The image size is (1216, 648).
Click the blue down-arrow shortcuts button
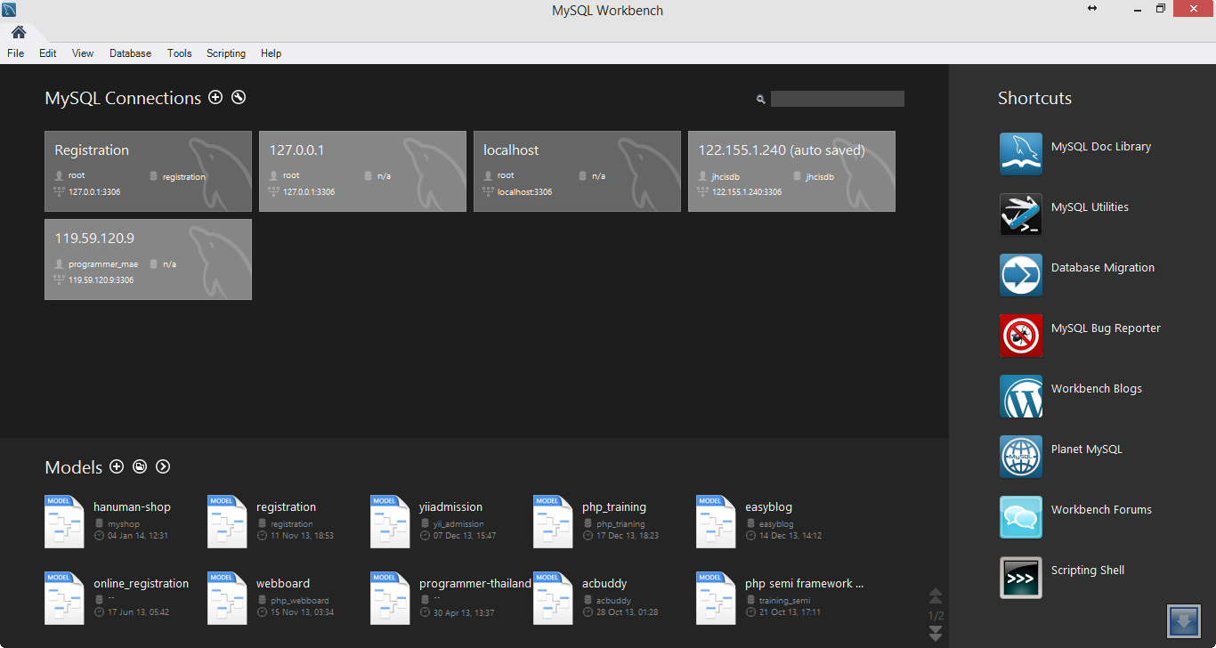point(1184,620)
